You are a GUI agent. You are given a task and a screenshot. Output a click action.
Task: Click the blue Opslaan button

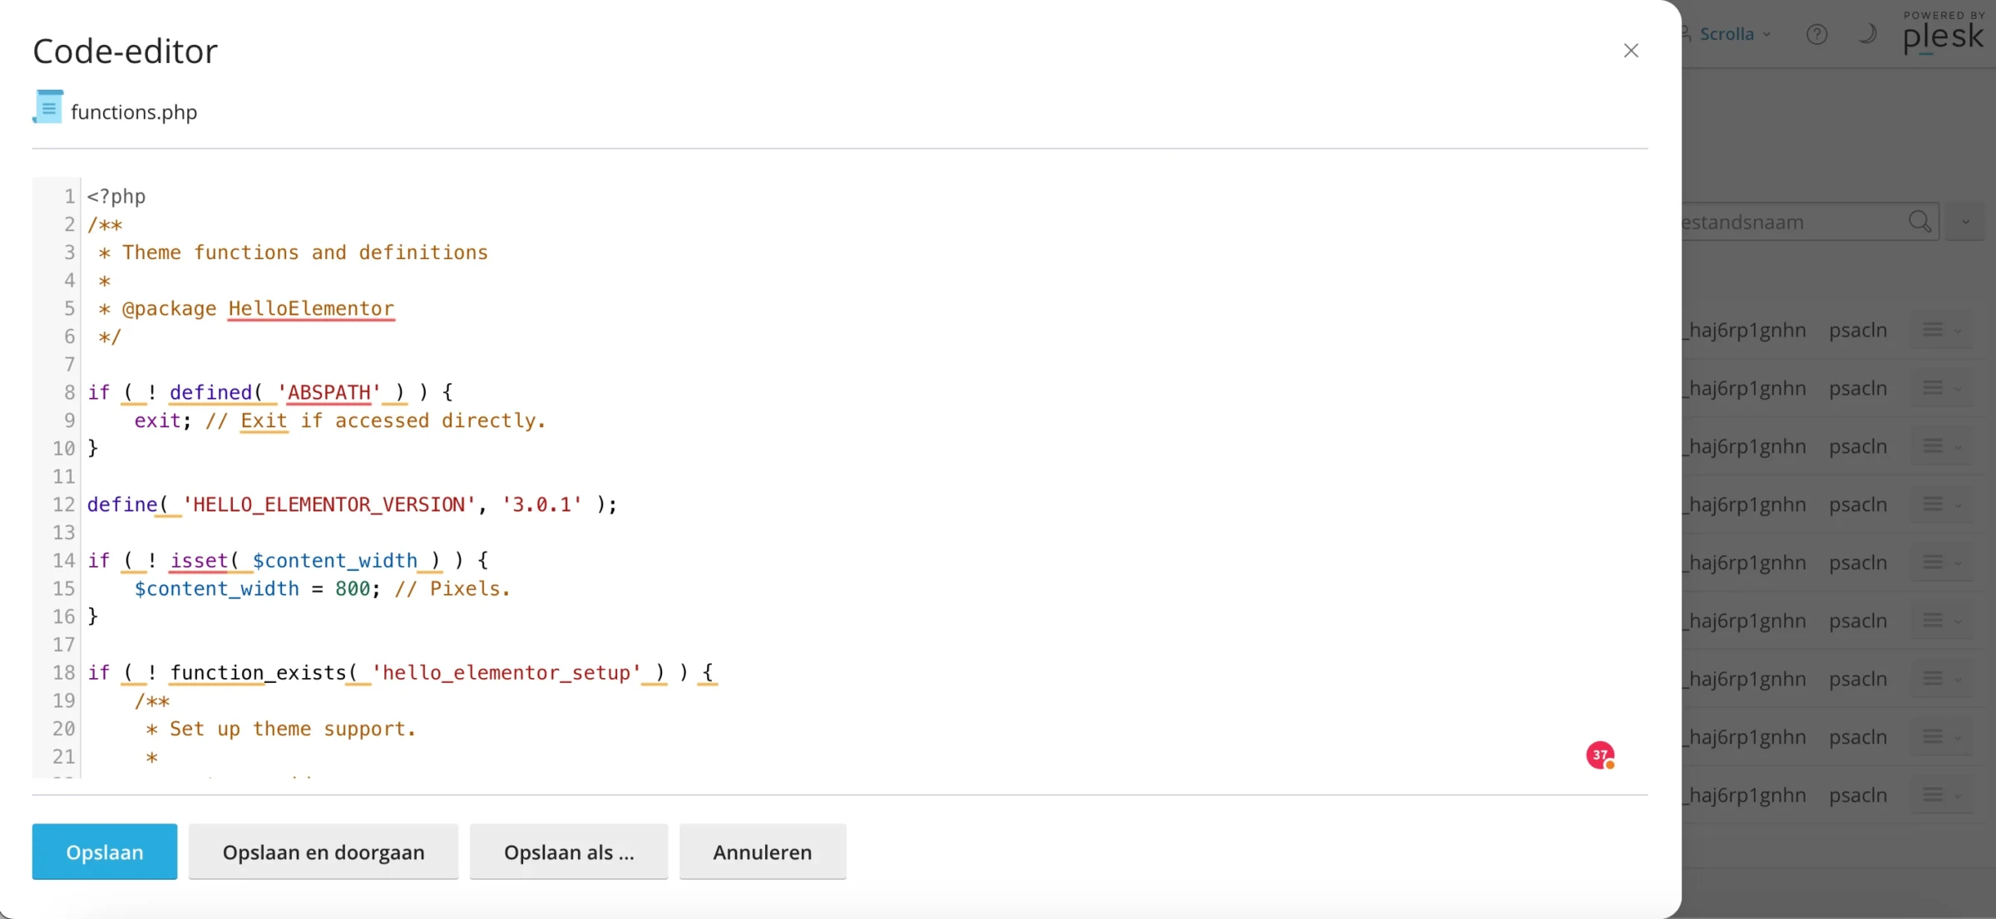coord(105,852)
